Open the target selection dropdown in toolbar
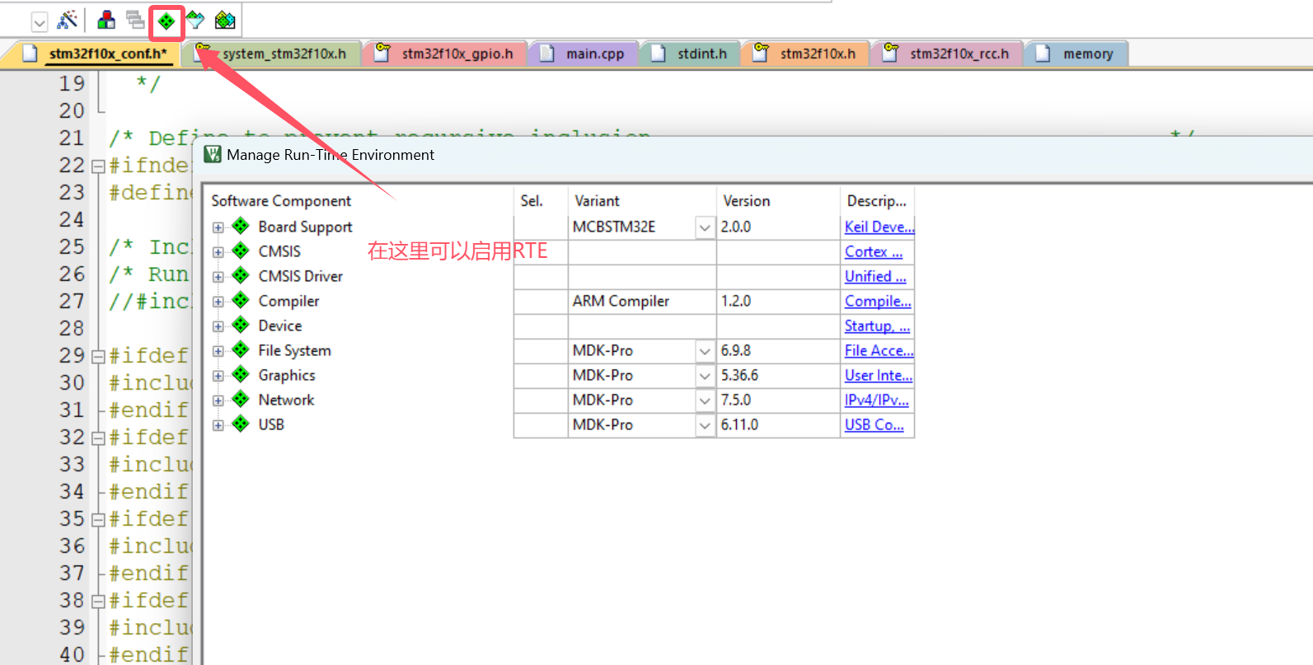 [x=39, y=21]
